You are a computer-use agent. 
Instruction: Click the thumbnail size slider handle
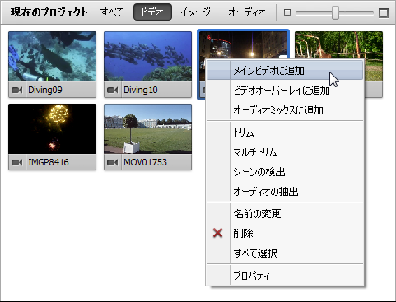[335, 12]
